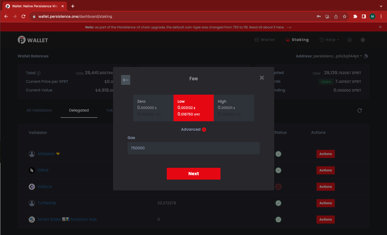This screenshot has height=235, width=387.
Task: Toggle the light/dark theme sun icon
Action: tap(363, 40)
